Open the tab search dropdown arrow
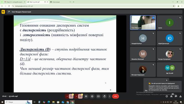 2,2
